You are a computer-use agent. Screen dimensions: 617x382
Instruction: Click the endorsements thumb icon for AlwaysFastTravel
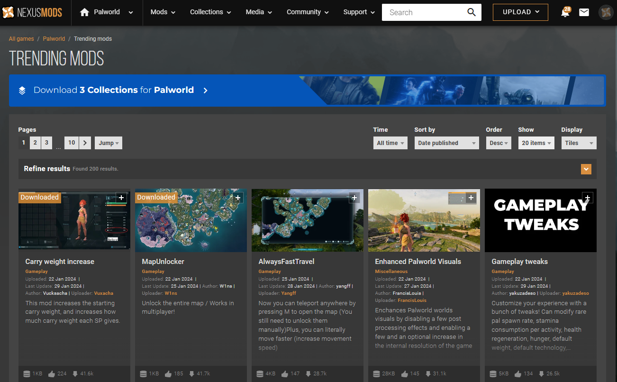pos(284,374)
